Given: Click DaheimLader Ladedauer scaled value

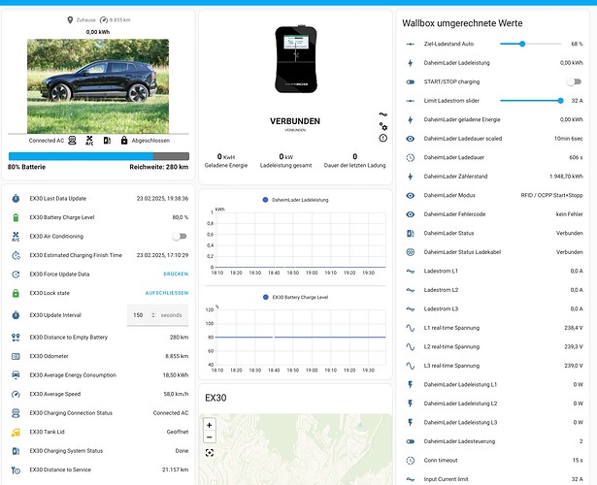Looking at the screenshot, I should (x=568, y=139).
